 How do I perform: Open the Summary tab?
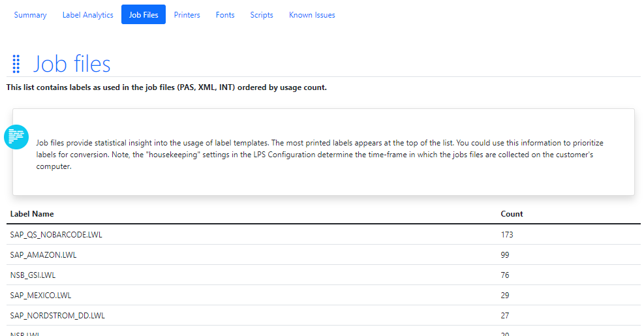click(31, 15)
